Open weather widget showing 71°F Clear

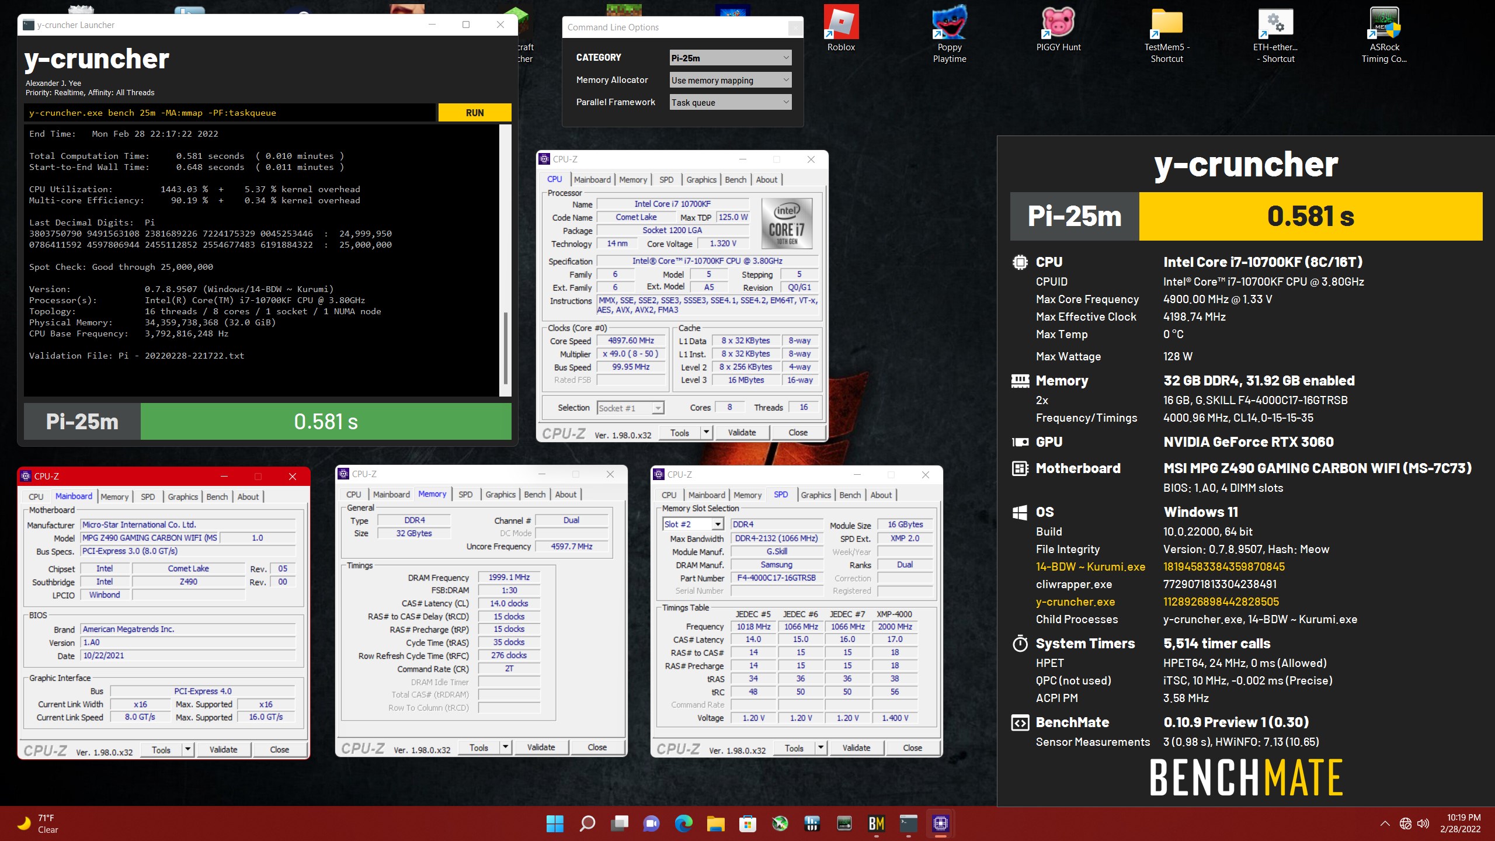[x=39, y=823]
